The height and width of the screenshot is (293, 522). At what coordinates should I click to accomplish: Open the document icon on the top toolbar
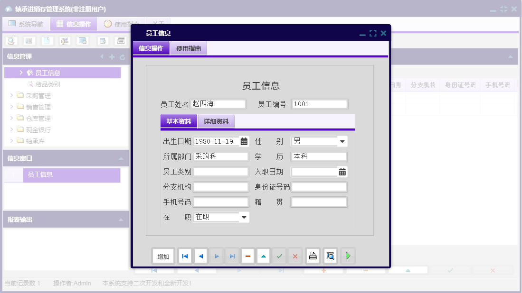pos(47,41)
